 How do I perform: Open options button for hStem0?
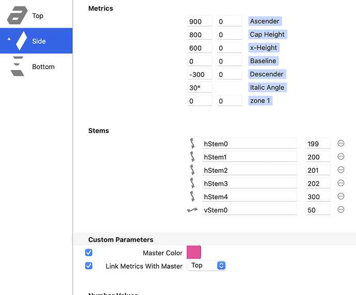coord(341,143)
